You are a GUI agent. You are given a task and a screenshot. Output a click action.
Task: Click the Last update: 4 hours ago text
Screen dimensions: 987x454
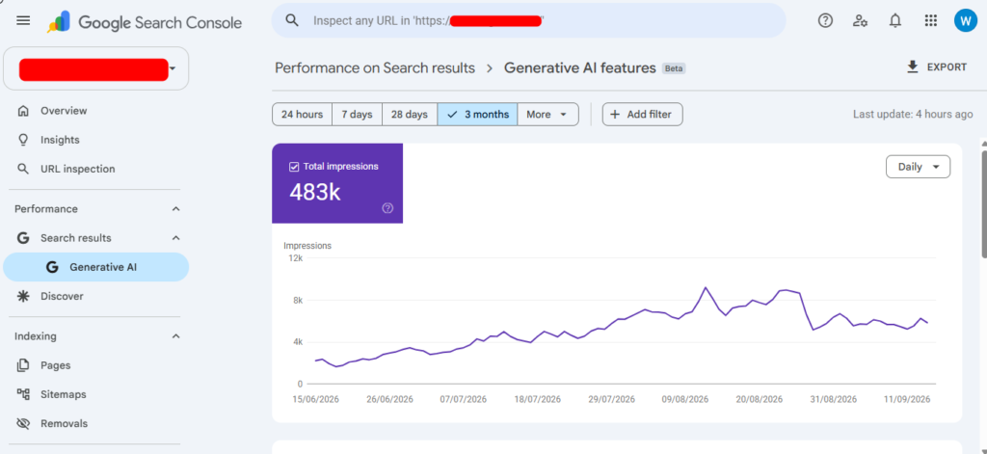coord(913,115)
